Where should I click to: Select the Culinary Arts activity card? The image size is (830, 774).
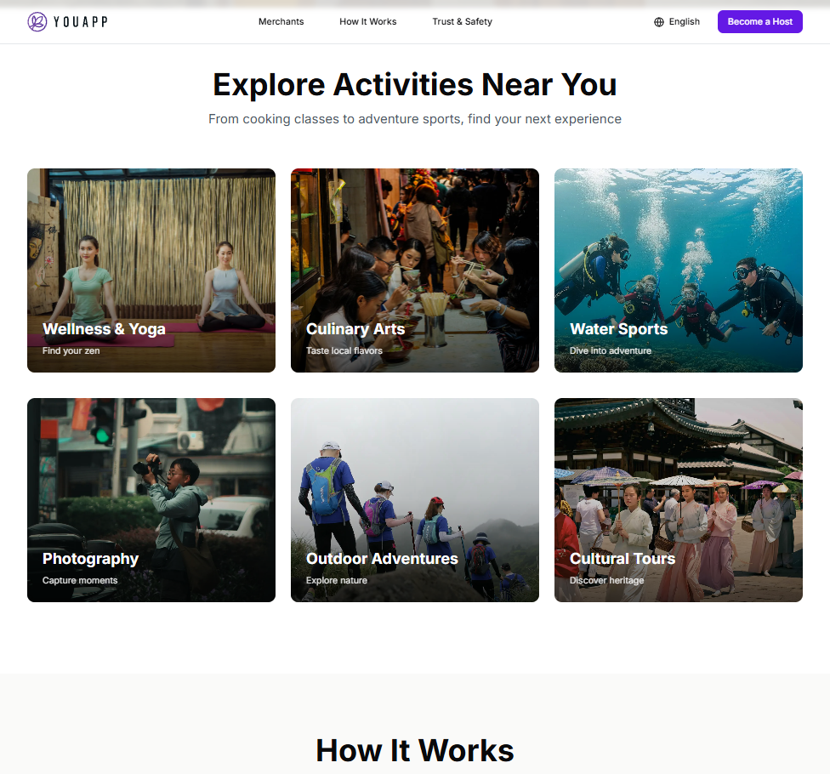click(415, 270)
